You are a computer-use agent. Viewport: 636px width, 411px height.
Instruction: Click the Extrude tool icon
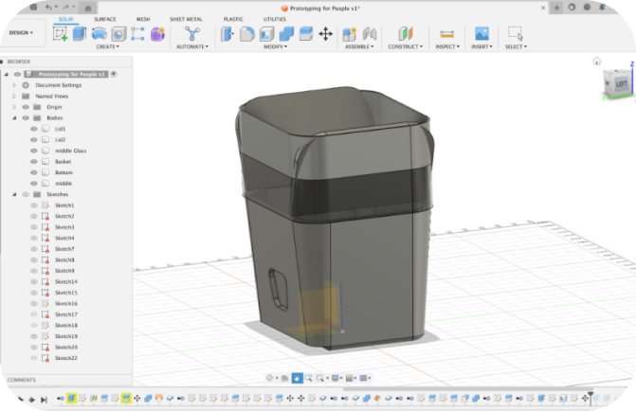(x=81, y=34)
